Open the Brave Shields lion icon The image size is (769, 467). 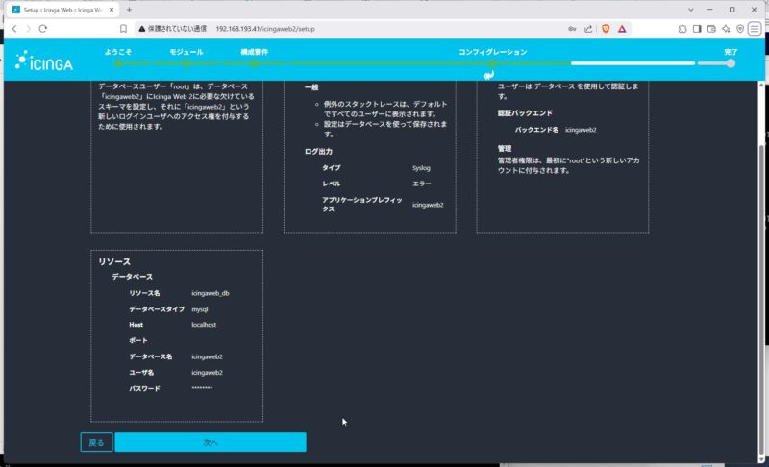(x=606, y=29)
